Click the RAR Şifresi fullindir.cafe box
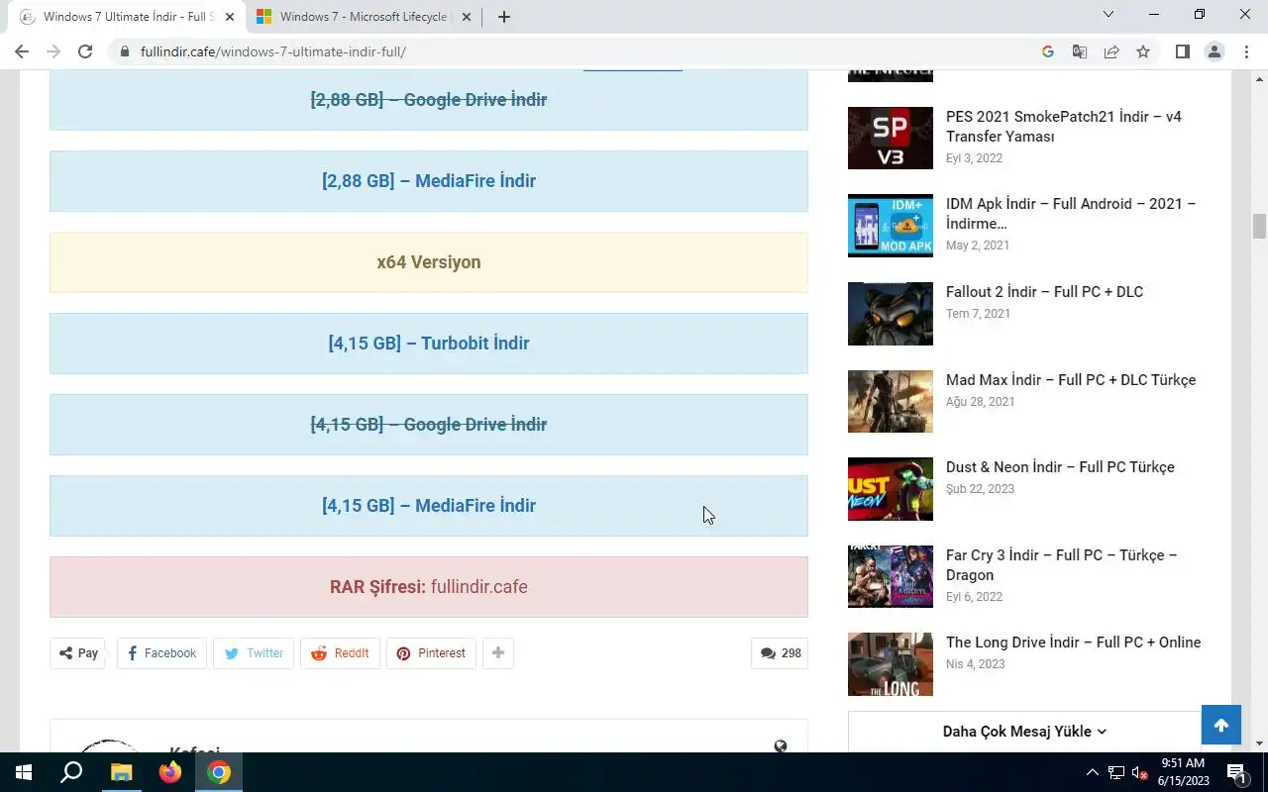The width and height of the screenshot is (1268, 792). click(429, 587)
